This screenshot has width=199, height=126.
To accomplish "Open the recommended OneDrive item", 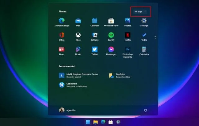I will 119,75.
